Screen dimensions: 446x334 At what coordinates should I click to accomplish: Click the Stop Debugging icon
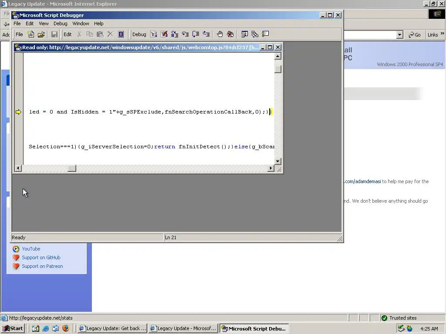tap(164, 34)
